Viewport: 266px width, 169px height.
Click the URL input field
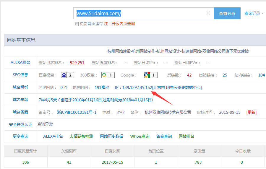point(139,13)
